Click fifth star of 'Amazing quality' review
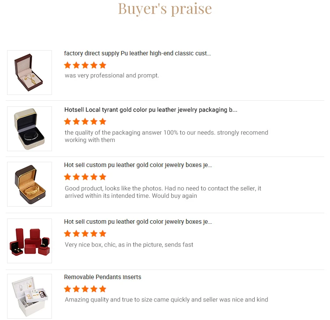This screenshot has width=330, height=320. 103,289
